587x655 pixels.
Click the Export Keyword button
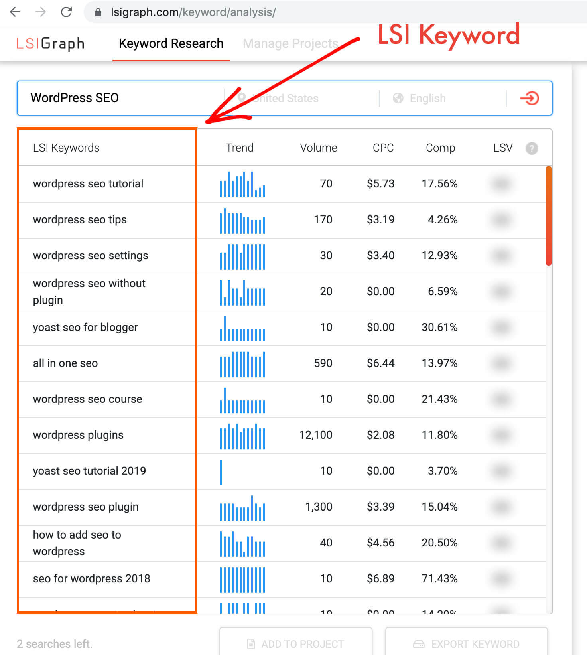(x=466, y=642)
